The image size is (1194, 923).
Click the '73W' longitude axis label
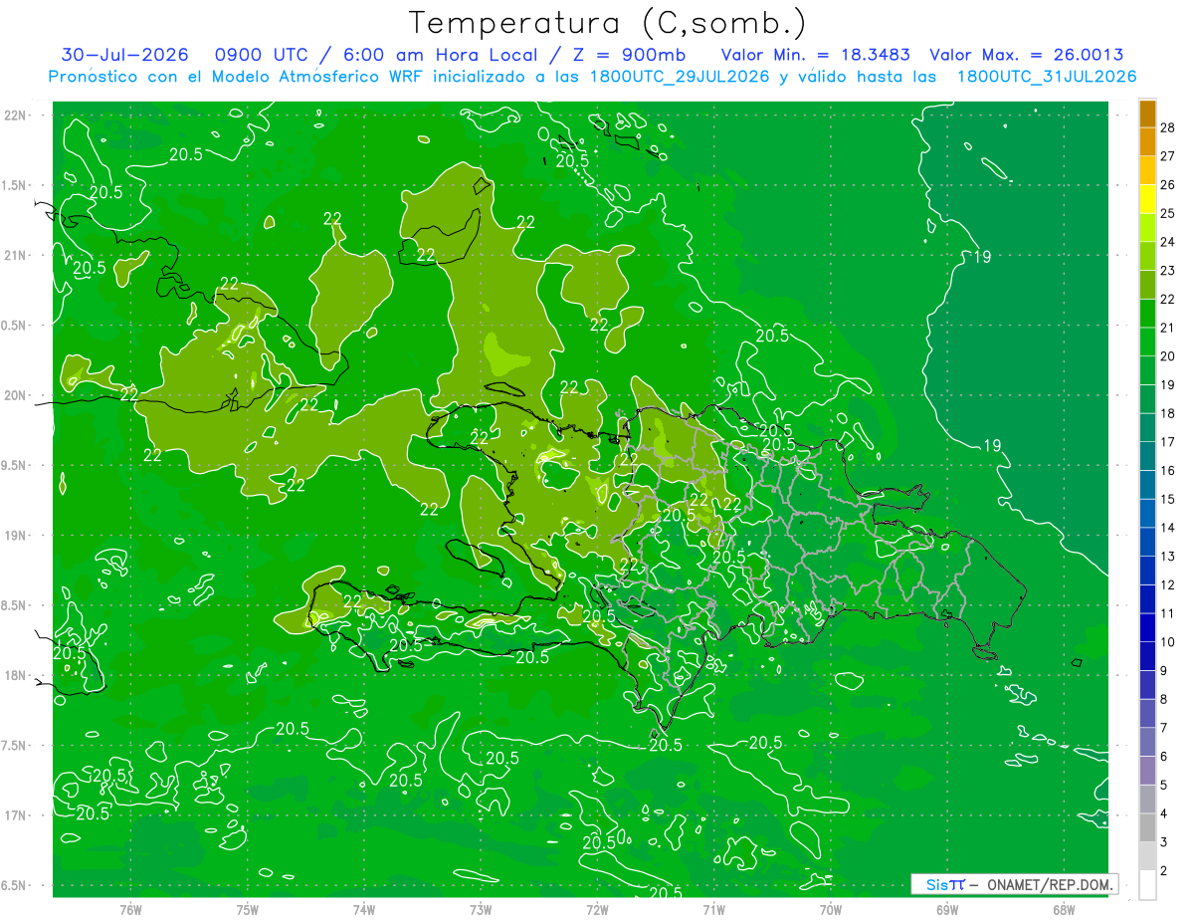click(480, 910)
